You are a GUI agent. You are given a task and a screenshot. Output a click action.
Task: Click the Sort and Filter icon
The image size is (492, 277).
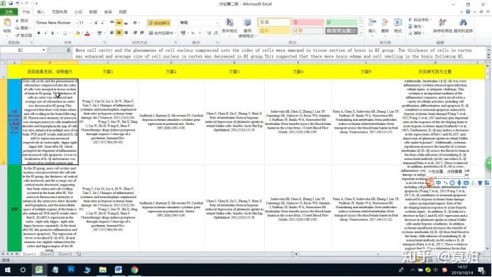click(x=442, y=23)
